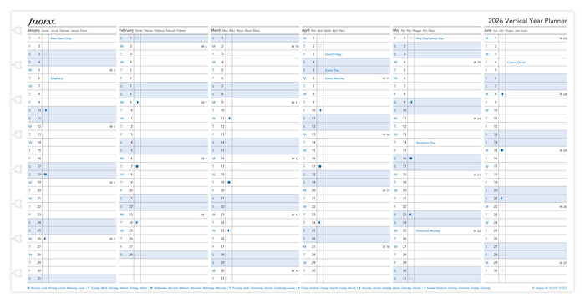Select the April month heading
The width and height of the screenshot is (585, 303).
(306, 30)
